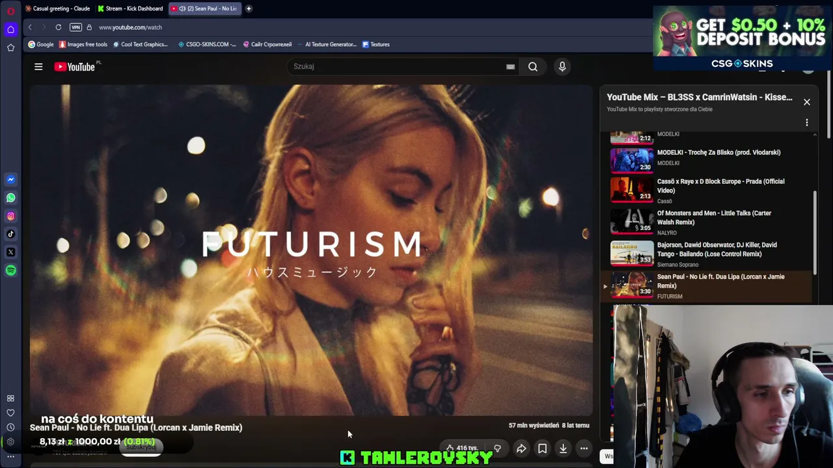Open the playlist three-dot options menu
The height and width of the screenshot is (468, 833).
point(807,122)
